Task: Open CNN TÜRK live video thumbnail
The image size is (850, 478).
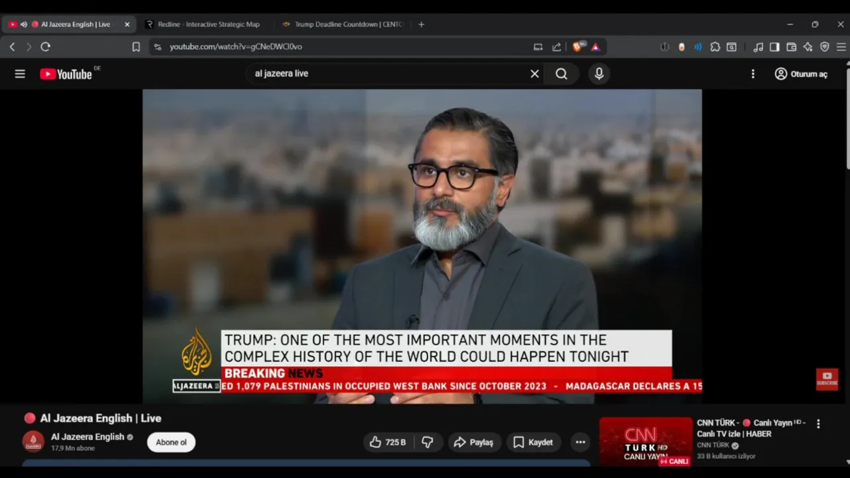Action: click(x=645, y=441)
